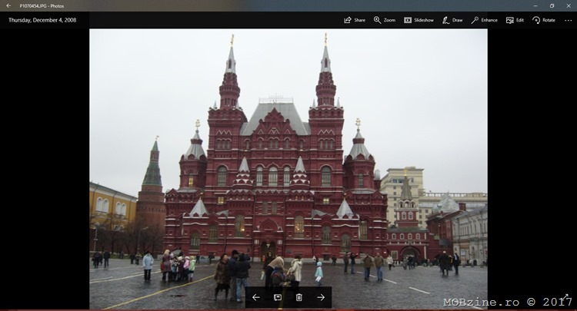Apply Enhance to the photo
The image size is (577, 311).
[x=484, y=20]
